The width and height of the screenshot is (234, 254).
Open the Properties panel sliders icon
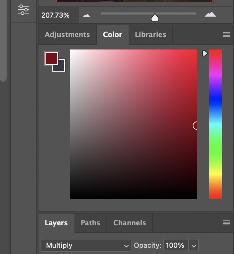24,9
